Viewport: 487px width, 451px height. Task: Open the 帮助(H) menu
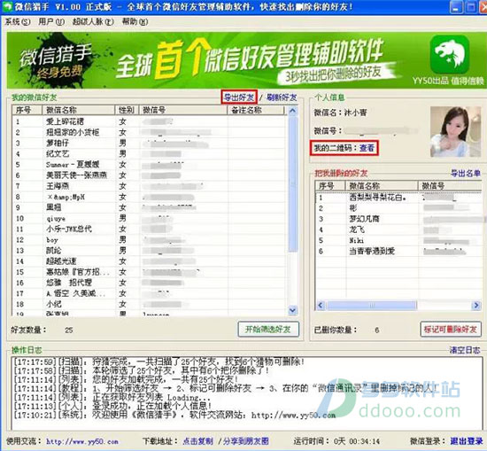pos(135,22)
